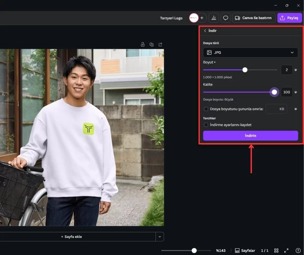Image resolution: width=304 pixels, height=255 pixels.
Task: Minimize the Canva window
Action: tap(275, 5)
